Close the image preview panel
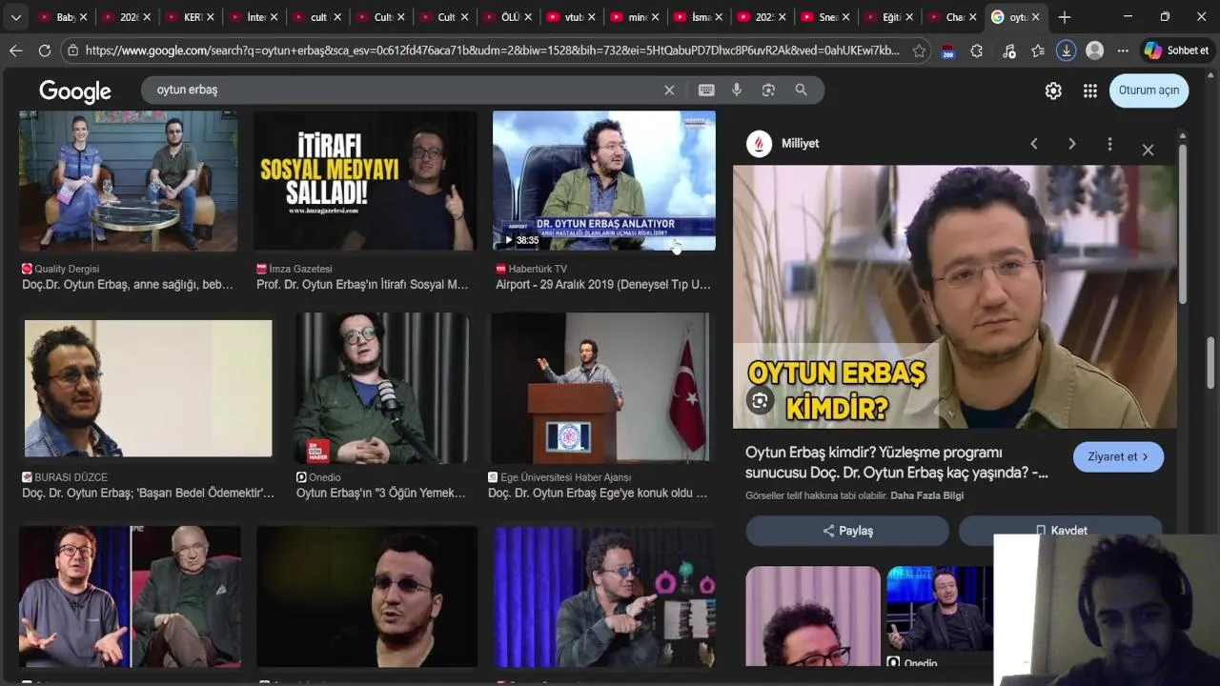 [x=1148, y=151]
